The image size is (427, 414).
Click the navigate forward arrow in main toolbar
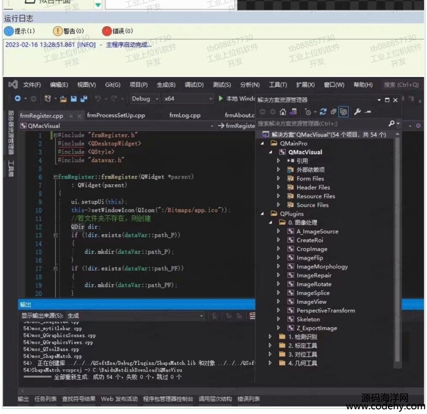(x=33, y=99)
